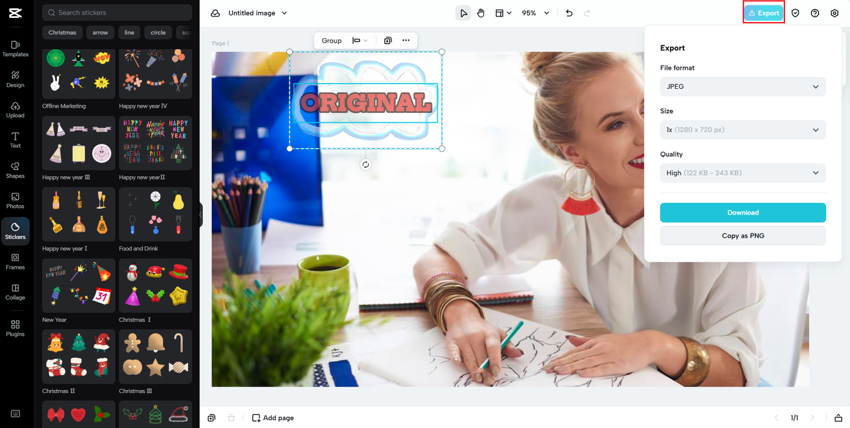Viewport: 850px width, 428px height.
Task: Click the rotate handle below selection
Action: (365, 165)
